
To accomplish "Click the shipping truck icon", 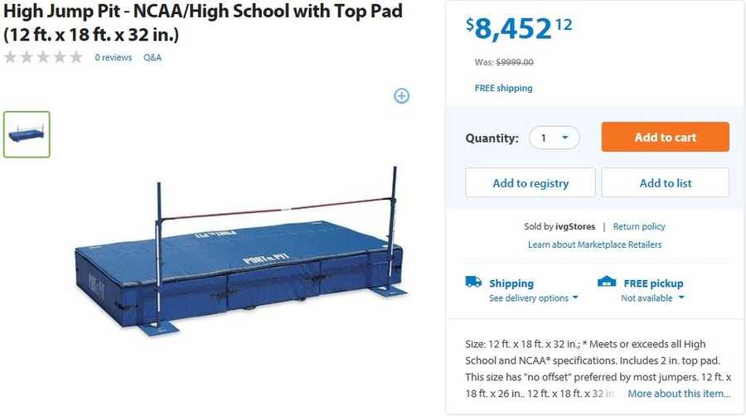I will click(473, 282).
